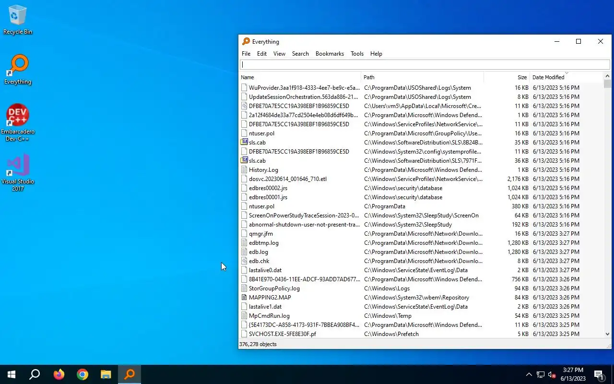614x384 pixels.
Task: Sort results by Date Modified column
Action: click(x=566, y=77)
